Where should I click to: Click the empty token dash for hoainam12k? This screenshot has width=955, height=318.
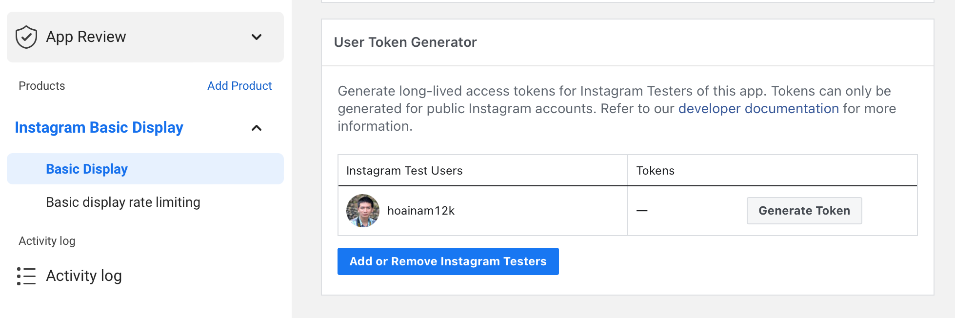(x=642, y=210)
